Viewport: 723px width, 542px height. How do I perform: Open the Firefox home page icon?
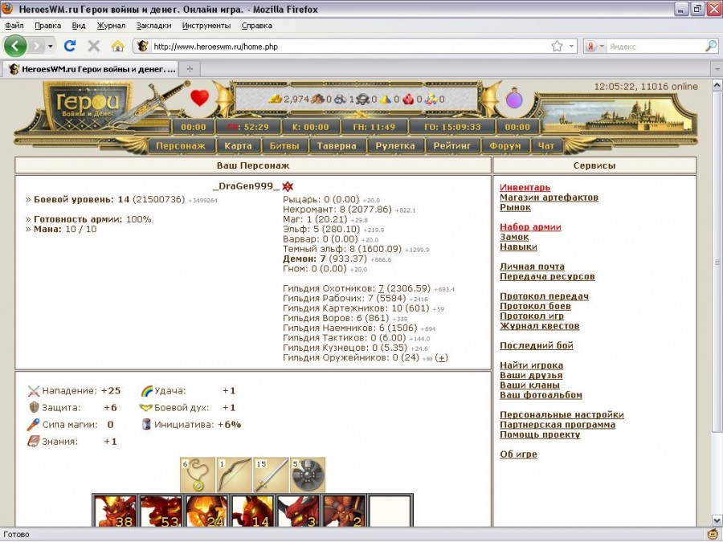pyautogui.click(x=117, y=46)
